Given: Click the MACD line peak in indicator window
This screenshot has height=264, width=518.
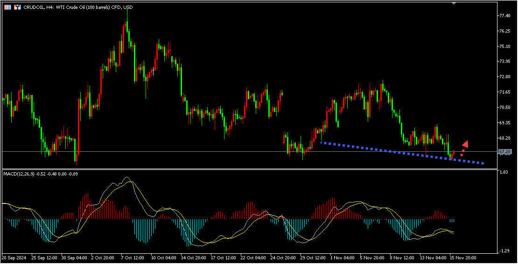Looking at the screenshot, I should pos(126,177).
